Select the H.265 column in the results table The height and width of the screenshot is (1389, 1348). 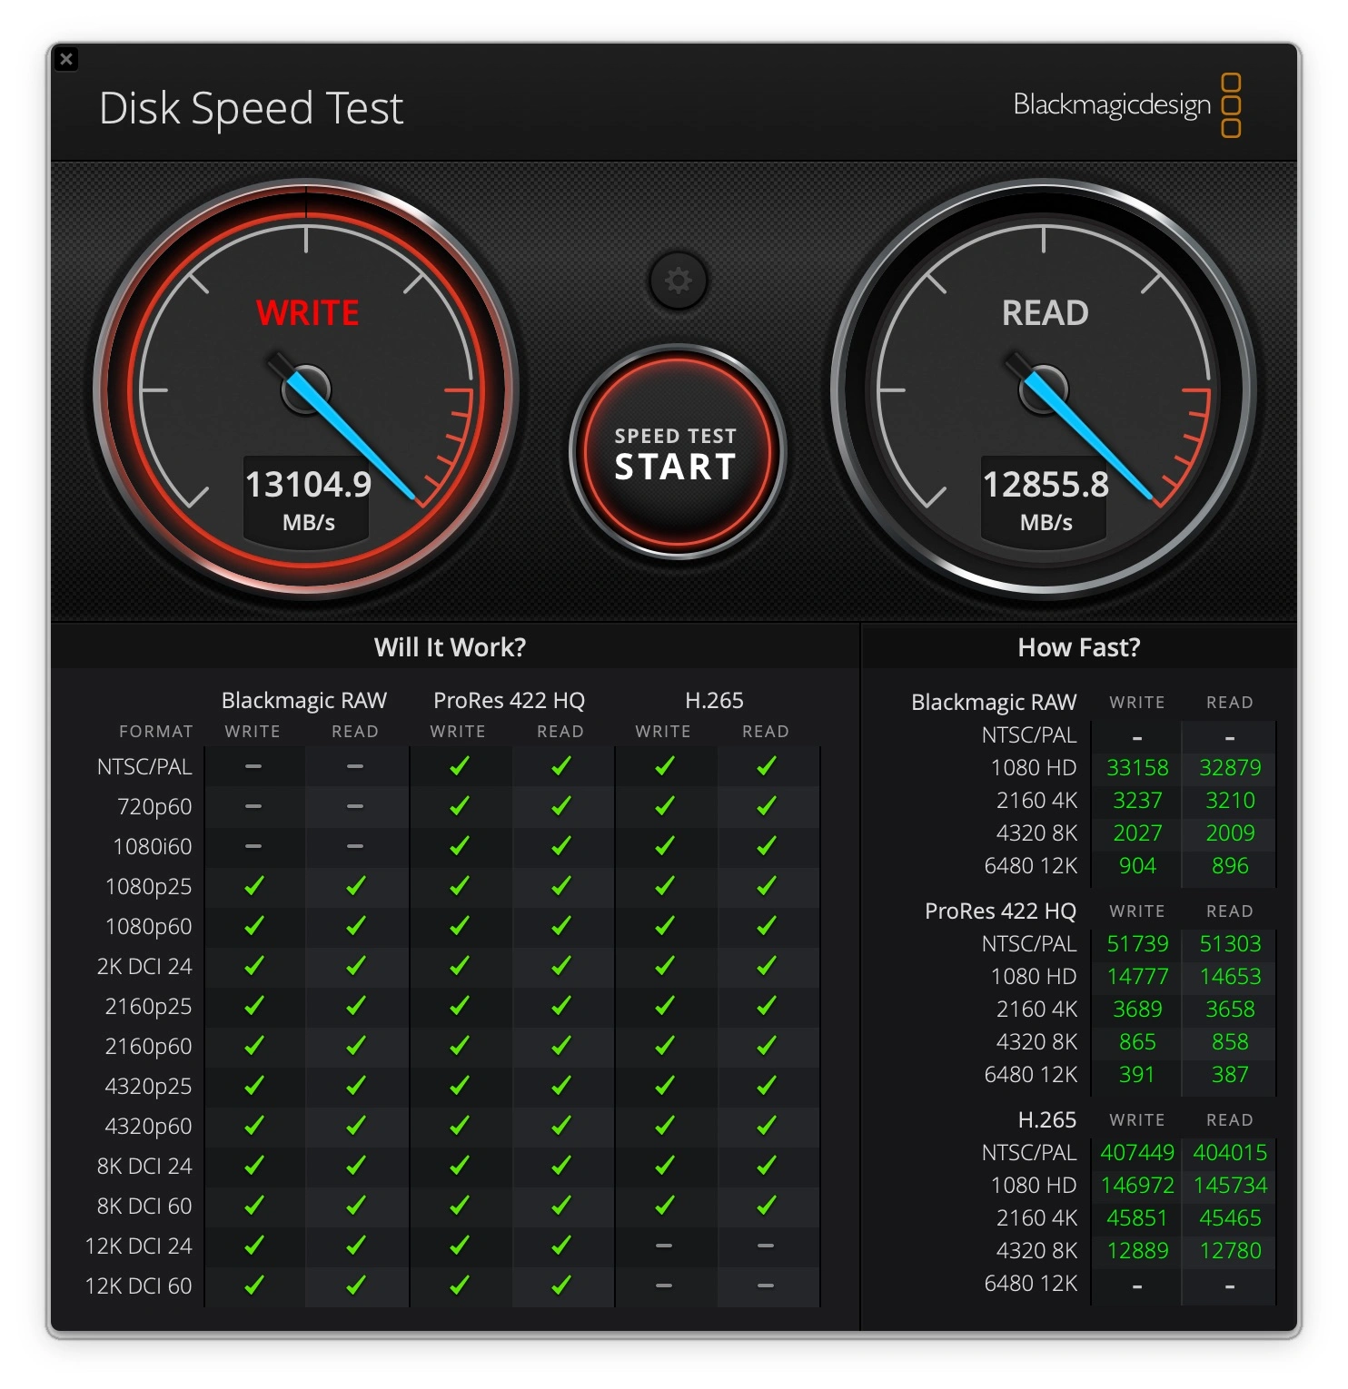pos(714,700)
